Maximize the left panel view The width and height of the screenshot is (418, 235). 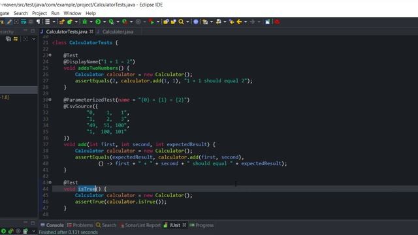click(x=33, y=31)
